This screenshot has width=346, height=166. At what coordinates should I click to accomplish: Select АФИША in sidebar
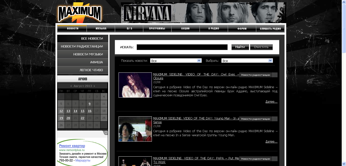tap(83, 62)
